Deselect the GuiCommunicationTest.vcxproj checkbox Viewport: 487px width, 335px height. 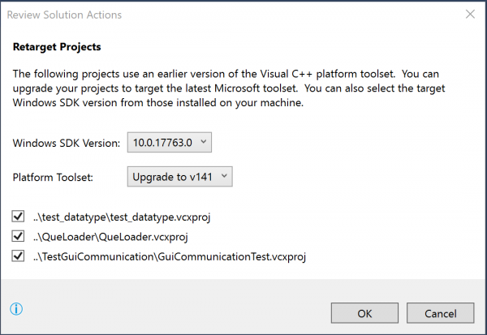(x=18, y=256)
